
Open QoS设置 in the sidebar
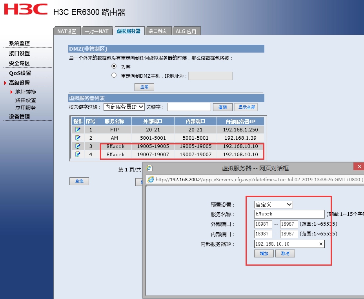coord(20,73)
